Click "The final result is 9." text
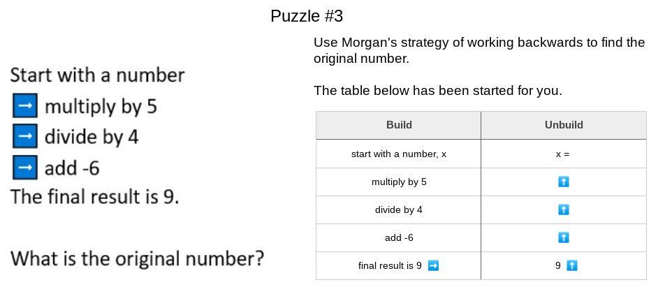The height and width of the screenshot is (294, 672). [x=95, y=197]
